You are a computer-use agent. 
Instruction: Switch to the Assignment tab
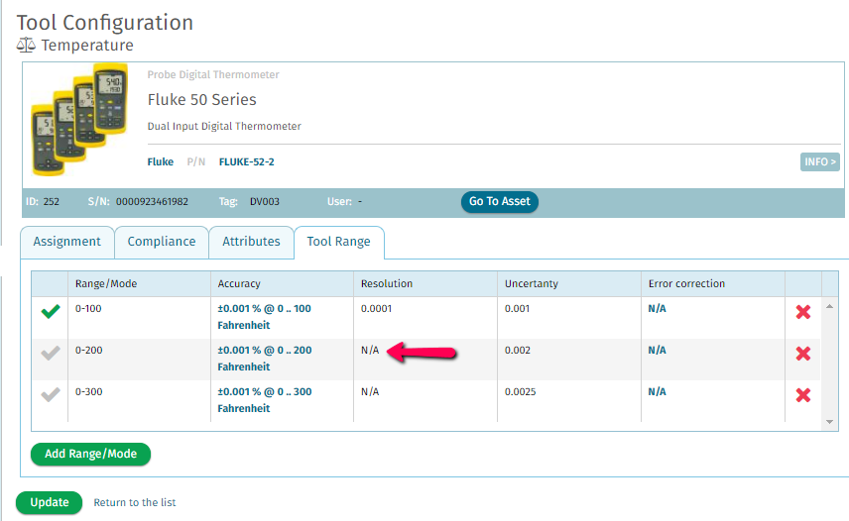click(67, 242)
